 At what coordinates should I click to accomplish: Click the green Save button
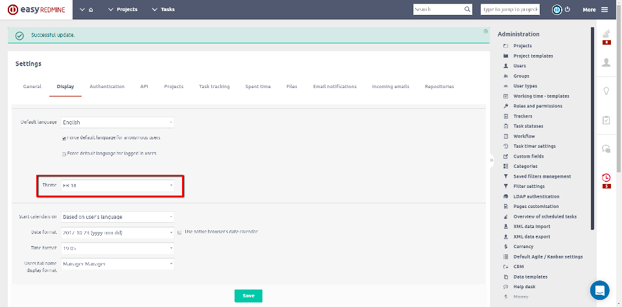[x=248, y=295]
